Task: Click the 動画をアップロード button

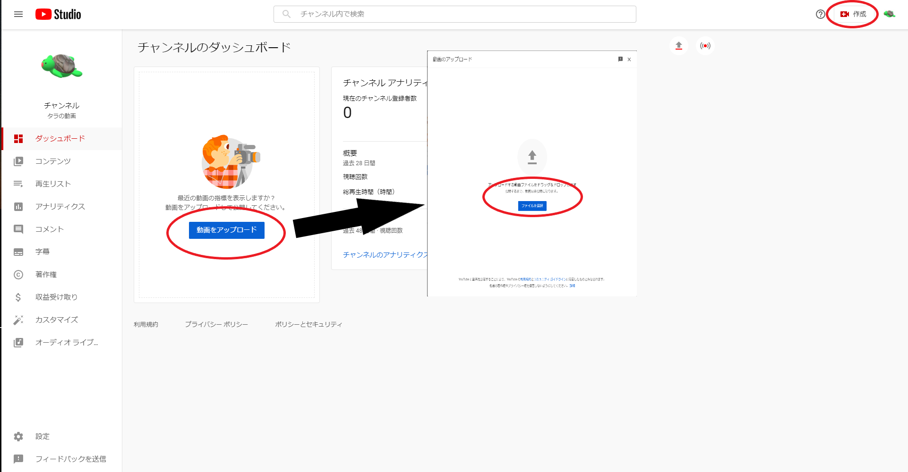Action: coord(227,230)
